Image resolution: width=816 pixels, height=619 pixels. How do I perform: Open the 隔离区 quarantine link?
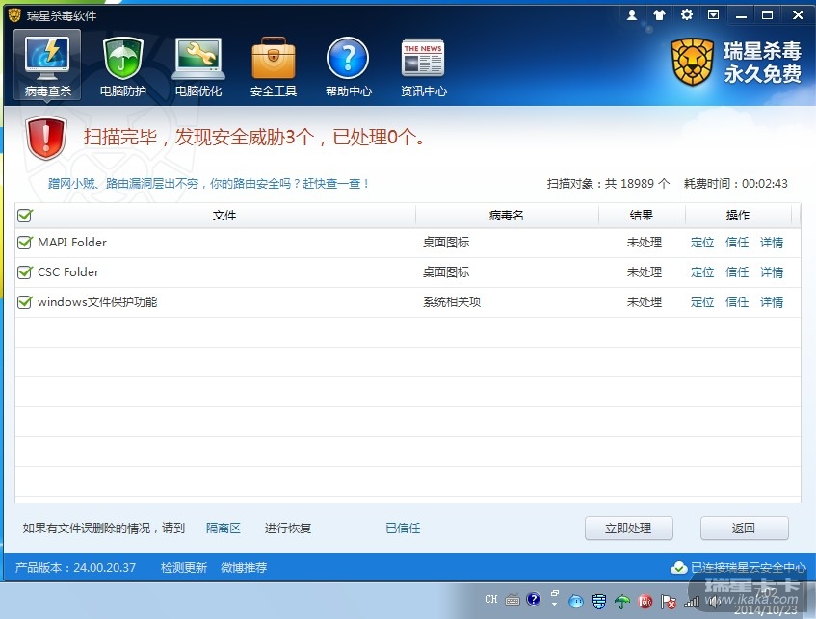point(224,529)
